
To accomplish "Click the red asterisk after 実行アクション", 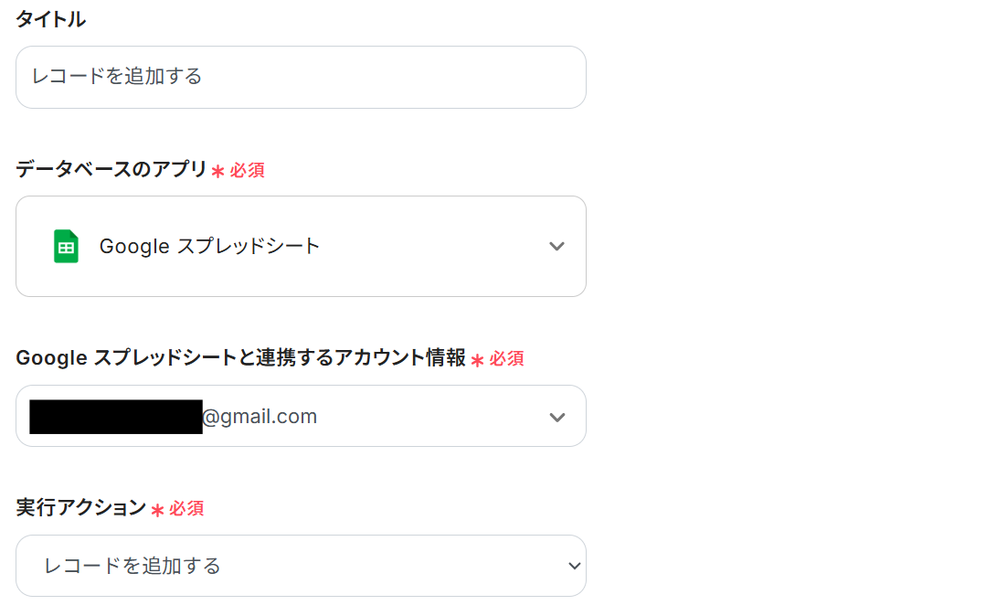I will click(x=157, y=509).
